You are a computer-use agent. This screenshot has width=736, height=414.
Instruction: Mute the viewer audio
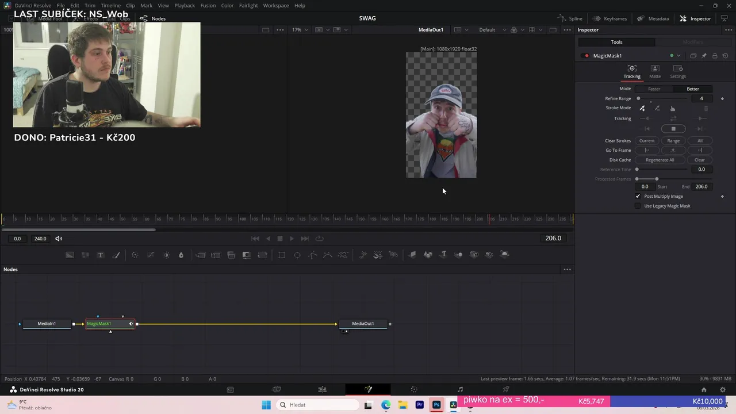59,239
